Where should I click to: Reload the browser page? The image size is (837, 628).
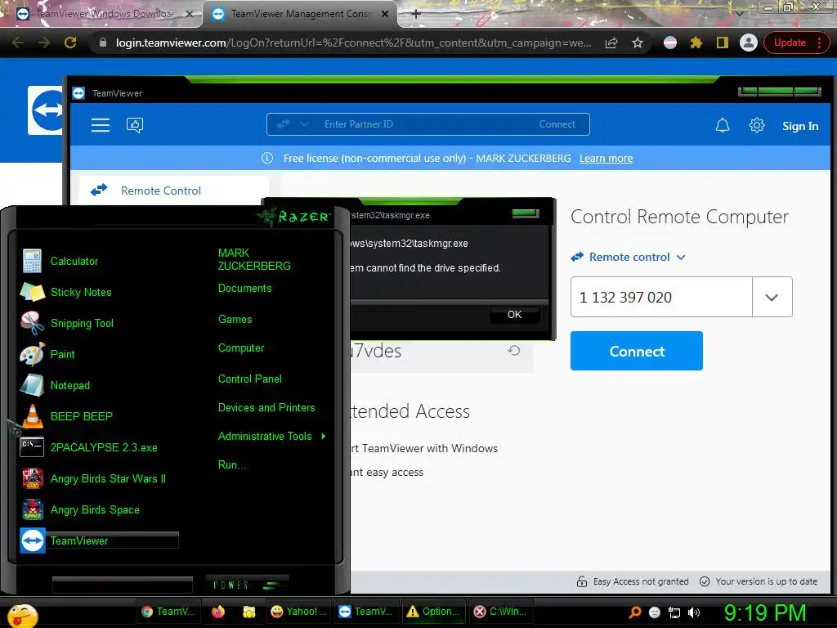coord(70,43)
